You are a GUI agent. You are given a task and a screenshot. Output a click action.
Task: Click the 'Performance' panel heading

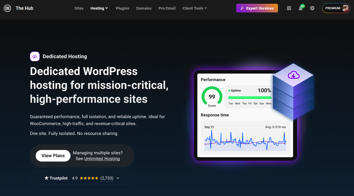pyautogui.click(x=213, y=80)
